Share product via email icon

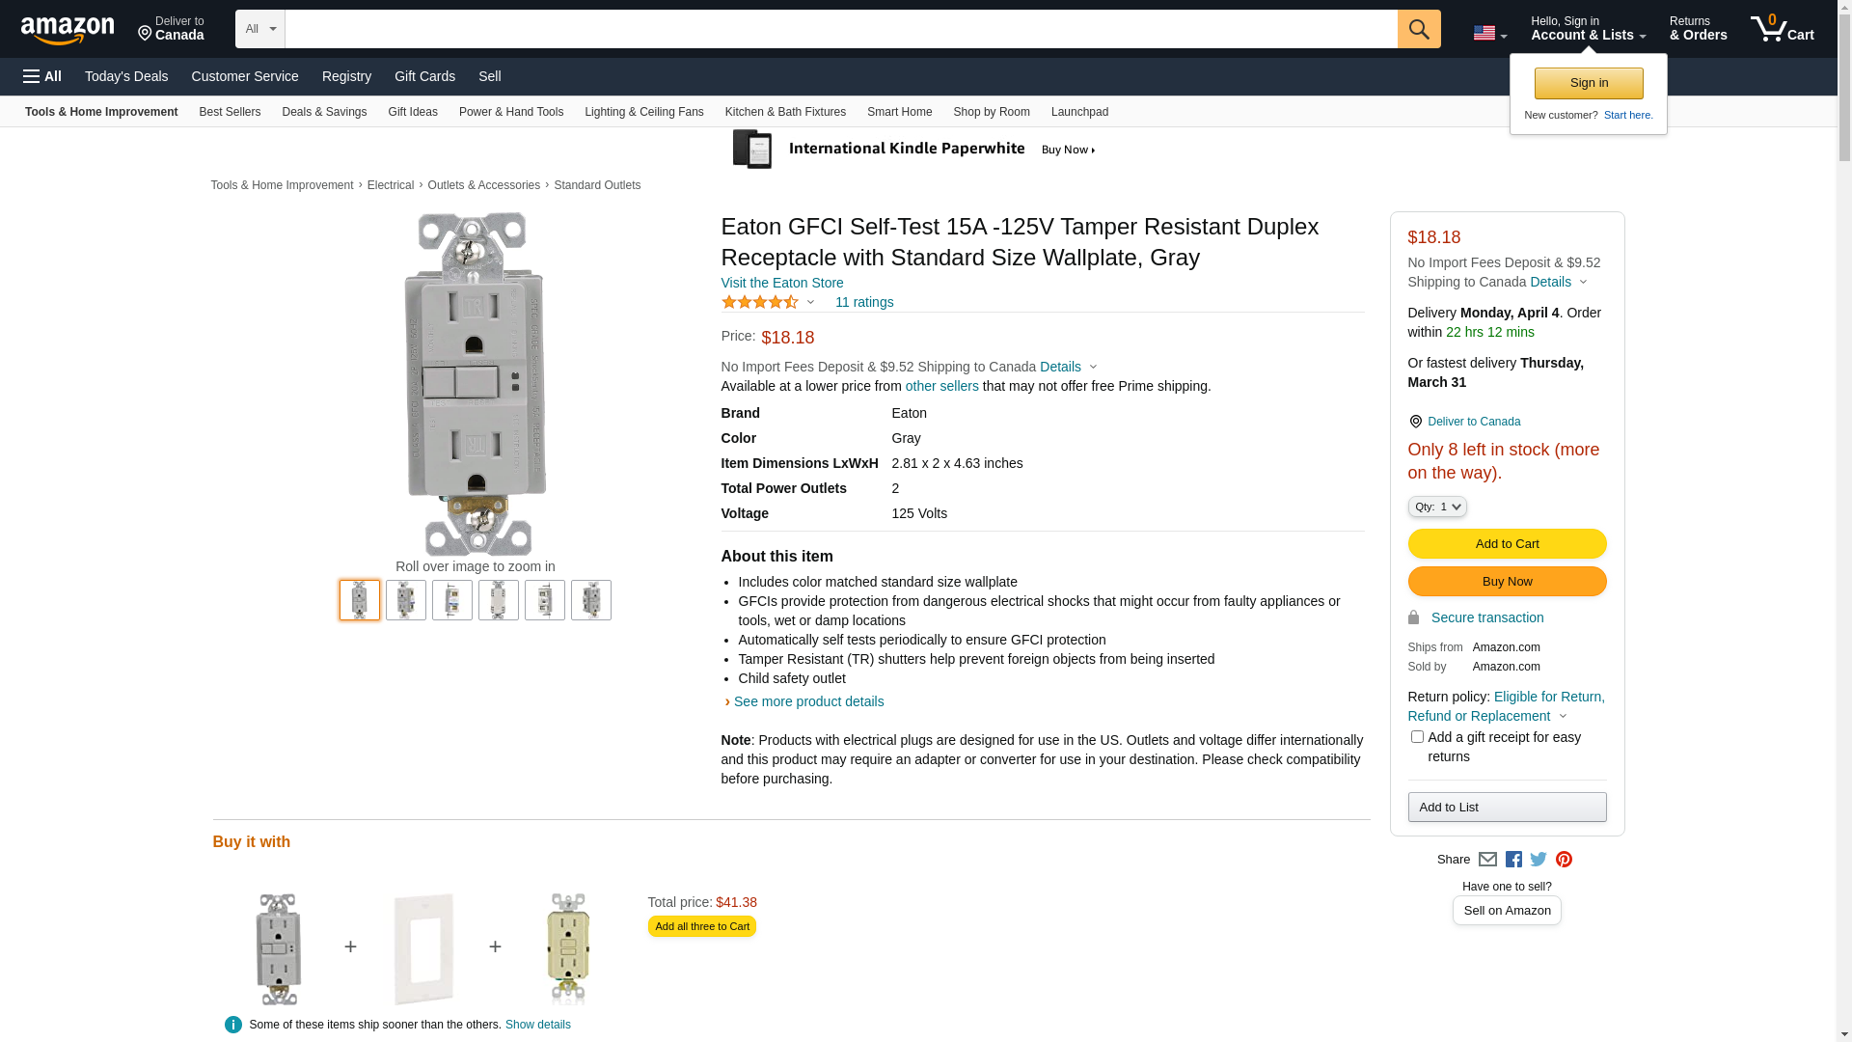click(x=1487, y=860)
